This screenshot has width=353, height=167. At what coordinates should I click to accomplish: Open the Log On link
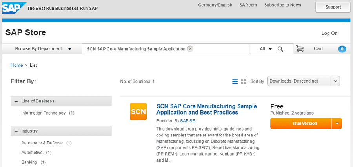329,34
